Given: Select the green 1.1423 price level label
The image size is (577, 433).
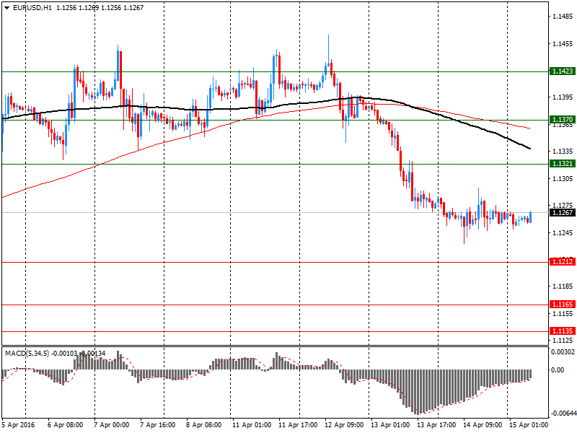Looking at the screenshot, I should click(x=562, y=71).
